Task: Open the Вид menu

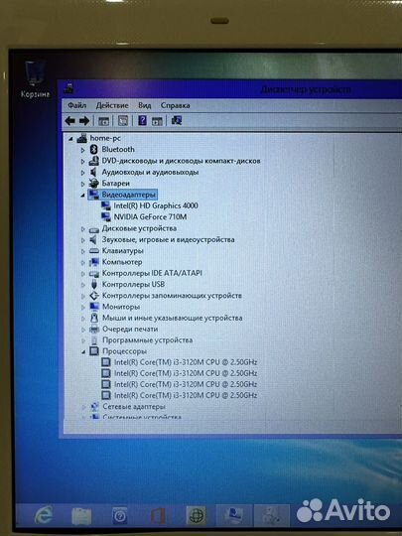Action: coord(145,105)
